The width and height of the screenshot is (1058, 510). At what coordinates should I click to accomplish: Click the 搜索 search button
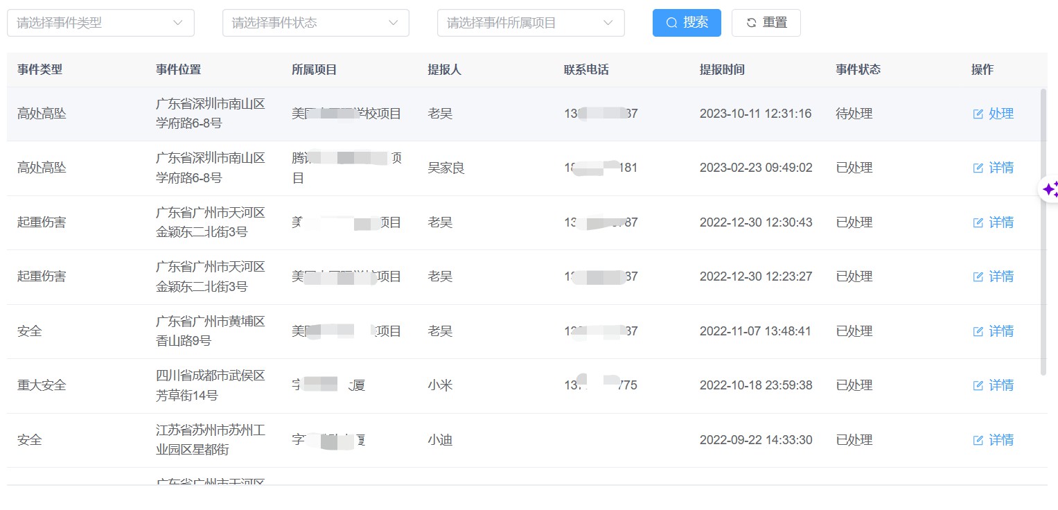click(687, 23)
